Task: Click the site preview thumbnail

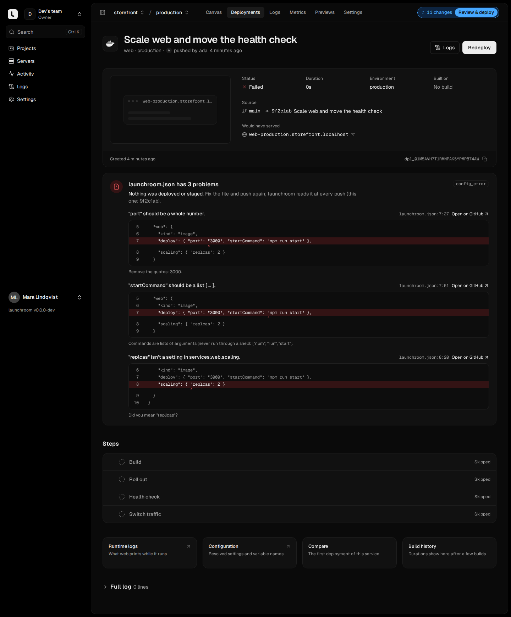Action: (x=170, y=110)
